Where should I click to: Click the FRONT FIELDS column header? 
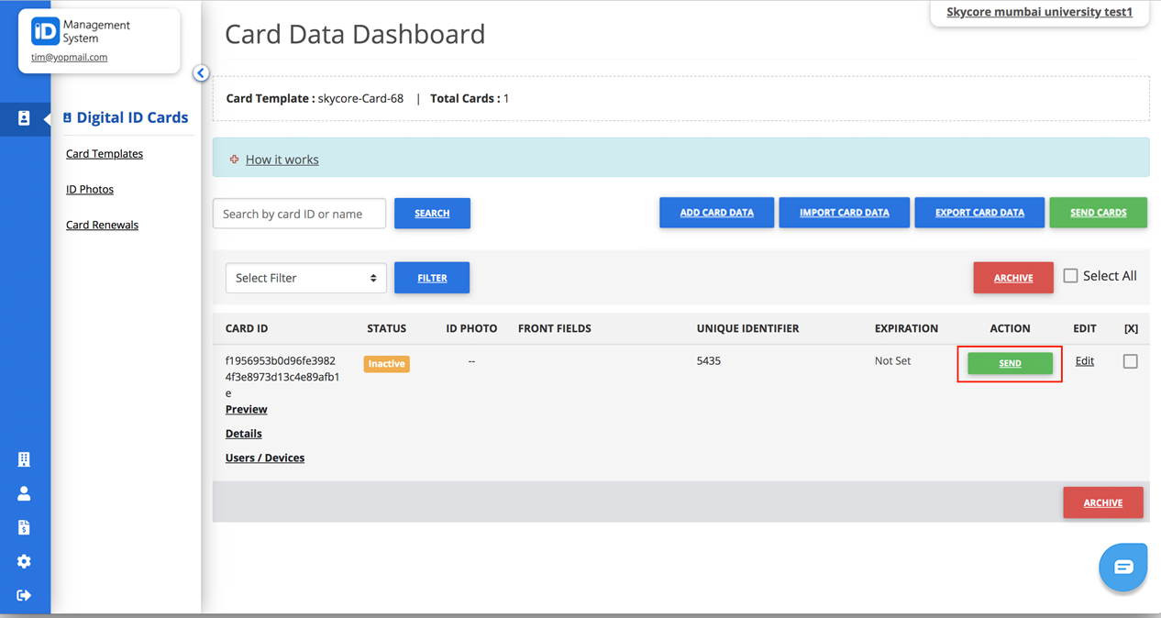pyautogui.click(x=555, y=328)
